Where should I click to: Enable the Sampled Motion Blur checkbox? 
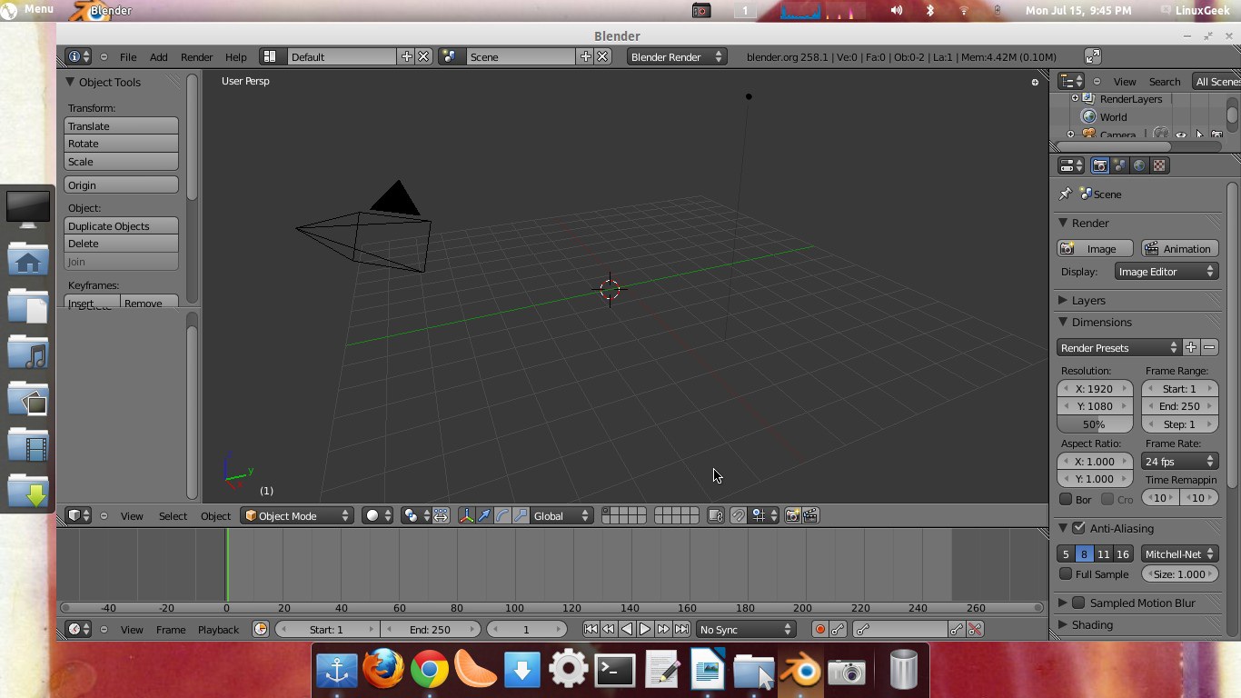[x=1078, y=603]
